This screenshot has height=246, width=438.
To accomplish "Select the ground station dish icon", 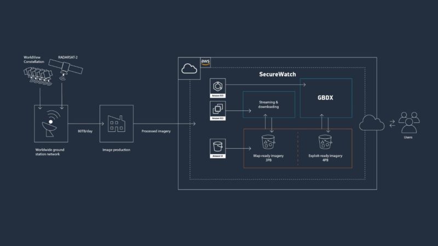I will coord(51,124).
